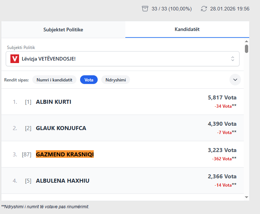This screenshot has height=214, width=260.
Task: Switch to Subjektet Politike tab
Action: (x=63, y=30)
